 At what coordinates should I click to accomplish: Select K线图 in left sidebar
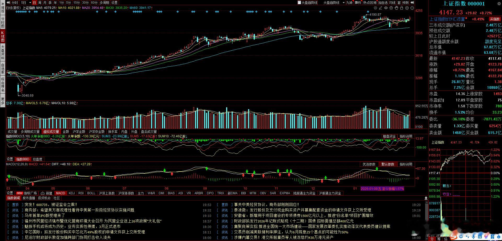pos(3,37)
